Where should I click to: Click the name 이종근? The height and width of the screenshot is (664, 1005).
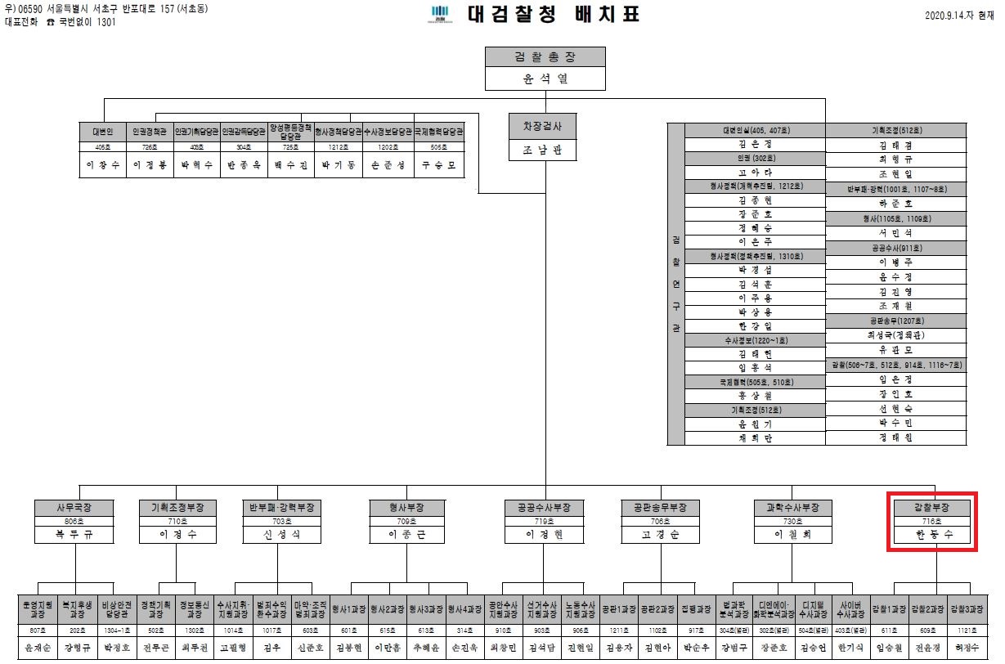point(406,536)
